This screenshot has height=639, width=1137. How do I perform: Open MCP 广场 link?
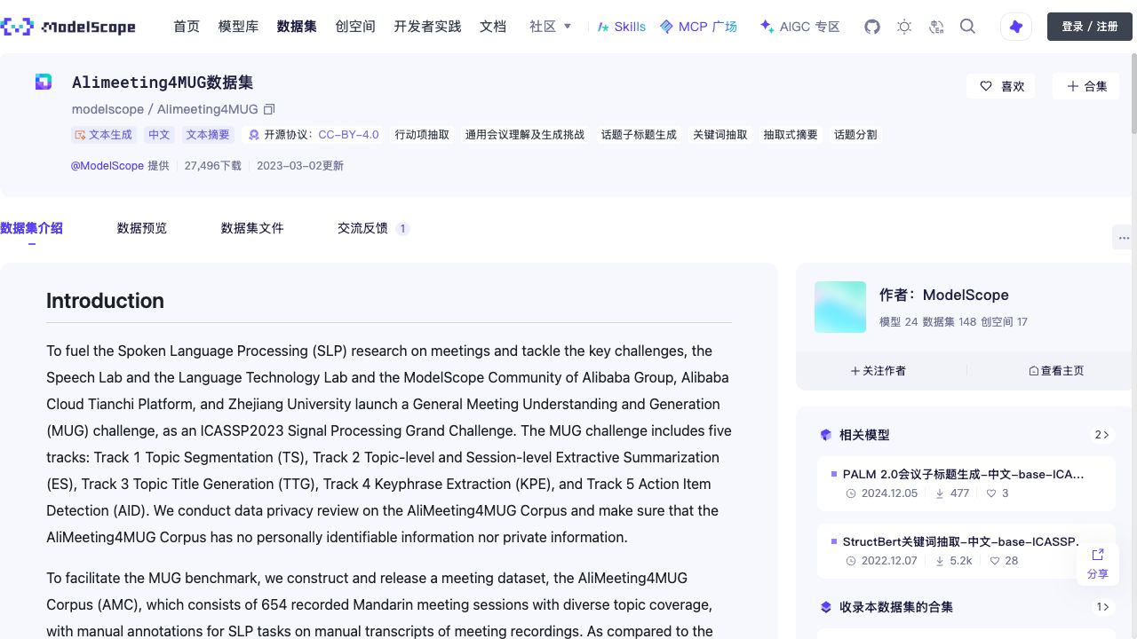pos(699,27)
